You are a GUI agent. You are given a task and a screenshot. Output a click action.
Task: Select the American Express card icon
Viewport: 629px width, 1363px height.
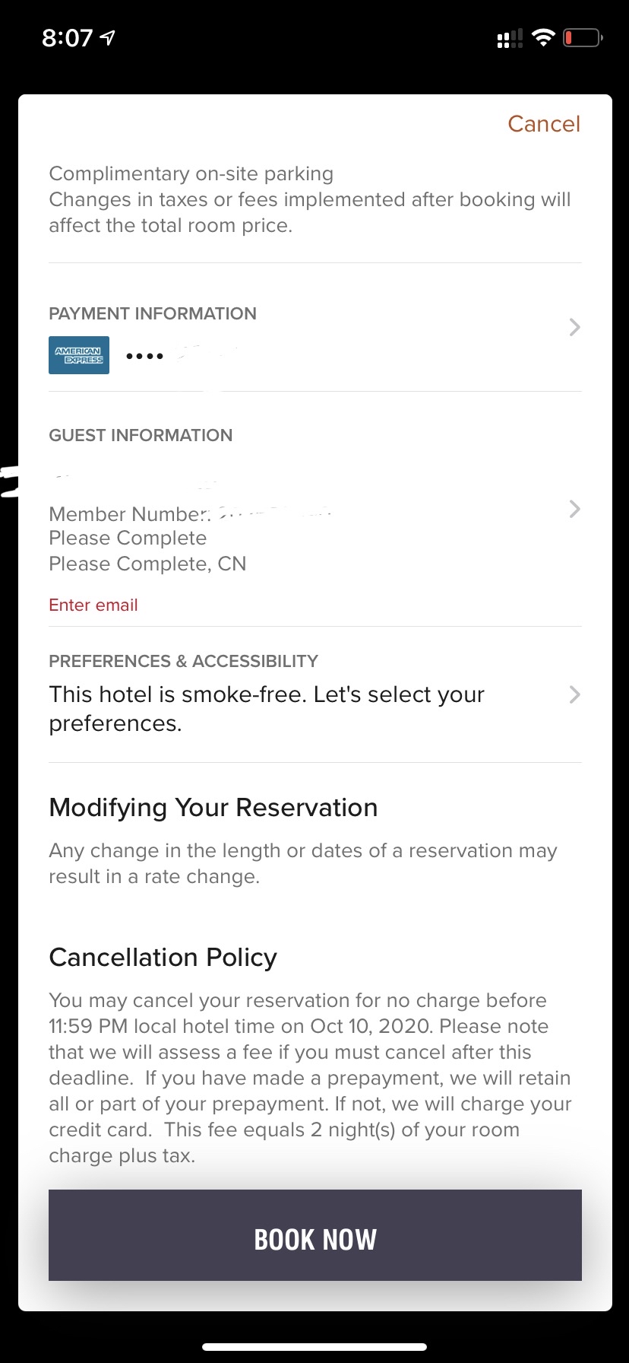tap(79, 355)
